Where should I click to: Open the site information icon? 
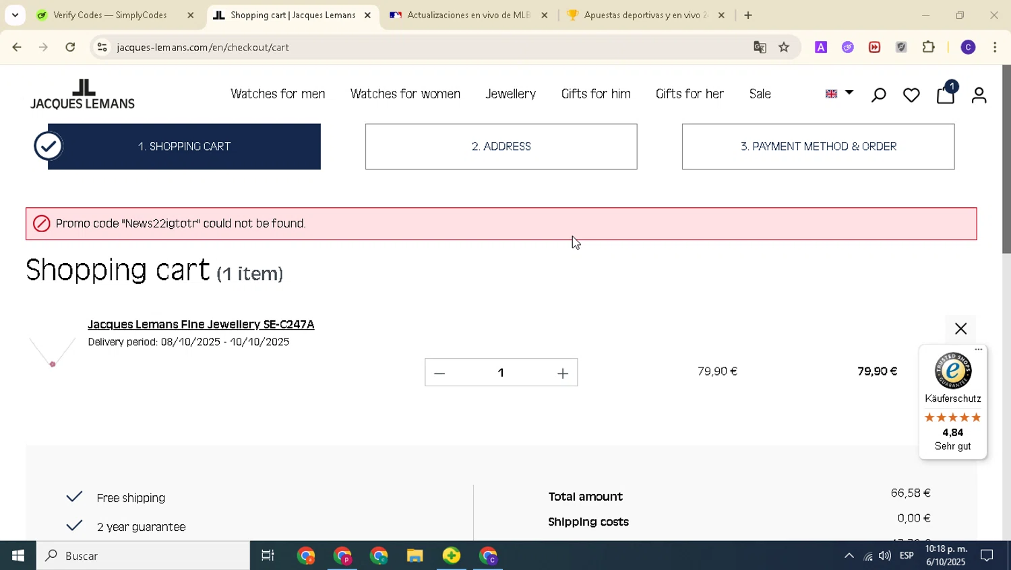[x=102, y=47]
